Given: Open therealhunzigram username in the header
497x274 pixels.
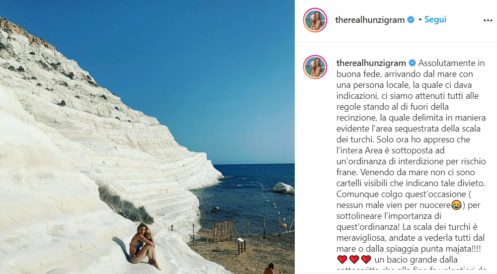Looking at the screenshot, I should tap(370, 20).
